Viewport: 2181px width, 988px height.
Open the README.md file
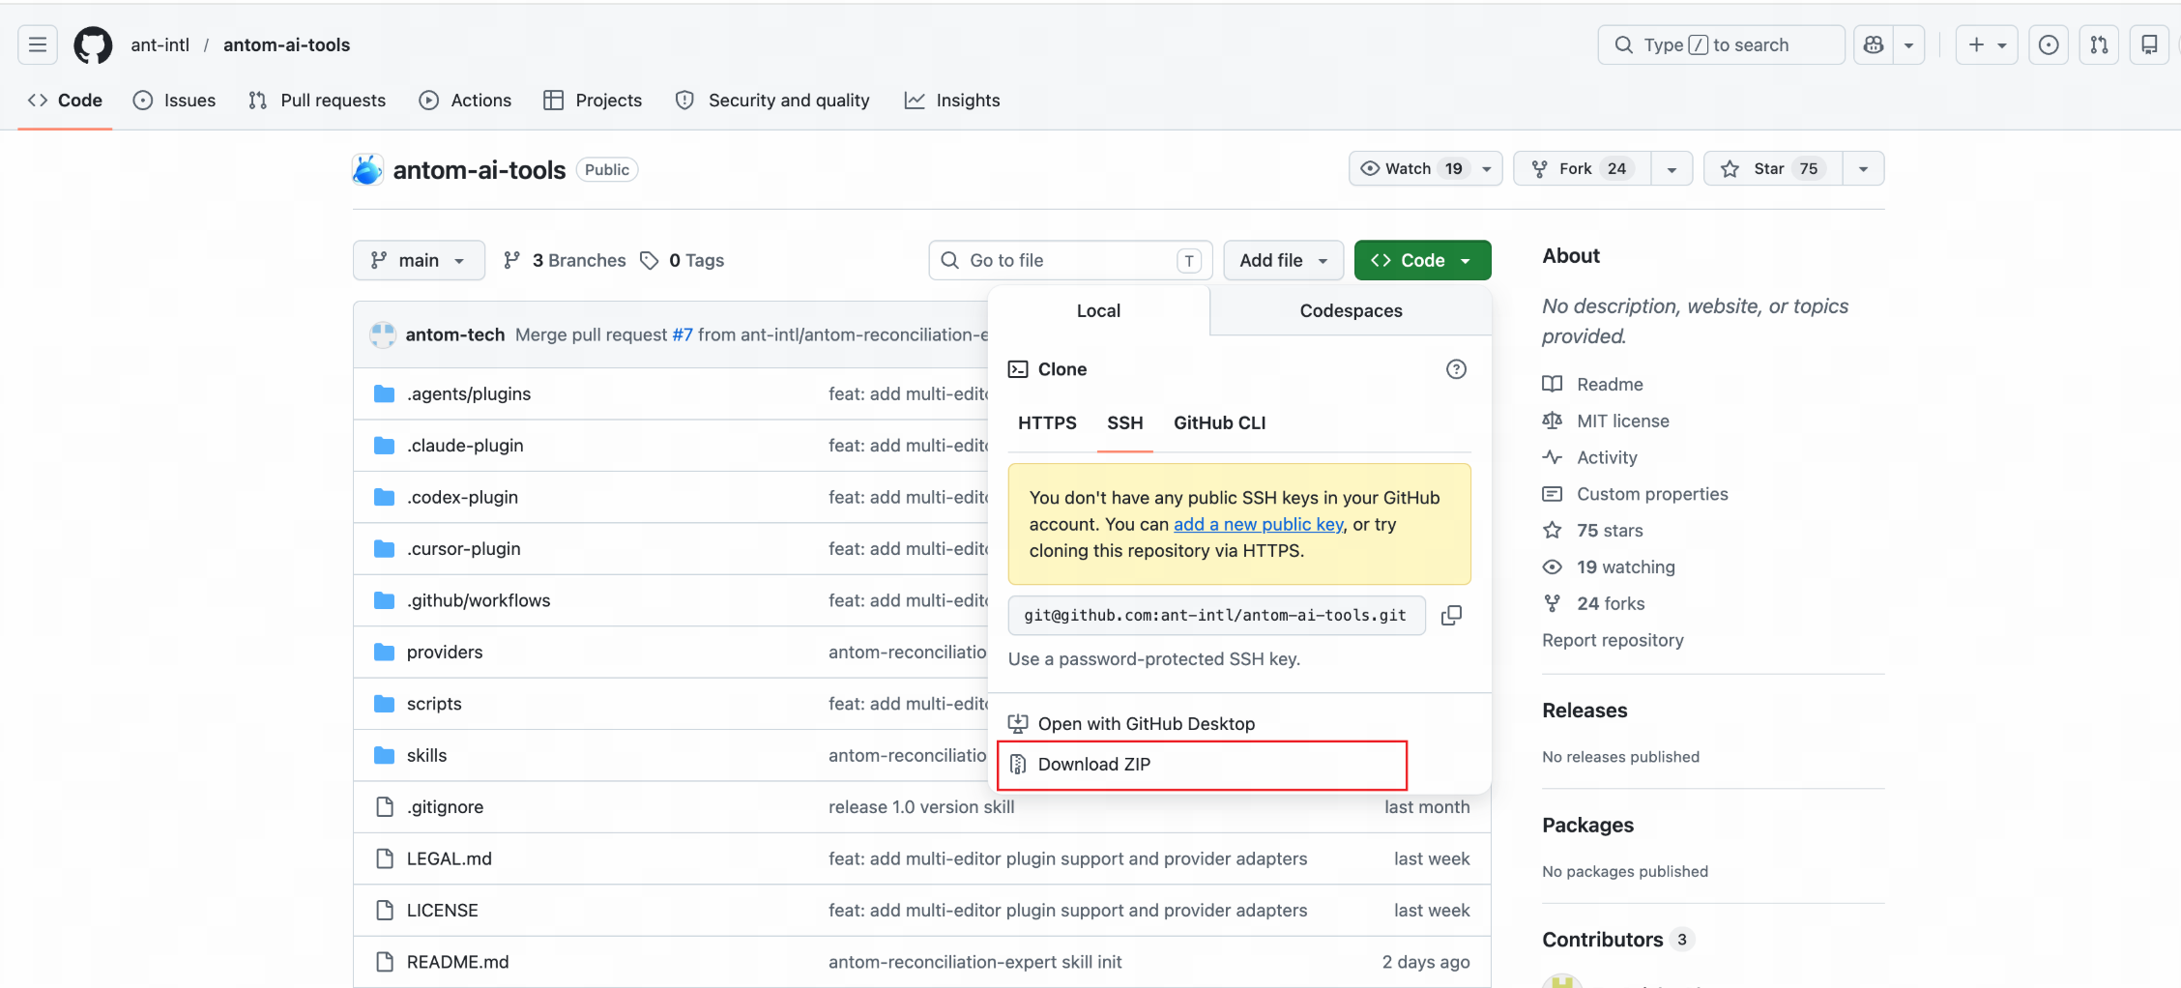(x=457, y=962)
